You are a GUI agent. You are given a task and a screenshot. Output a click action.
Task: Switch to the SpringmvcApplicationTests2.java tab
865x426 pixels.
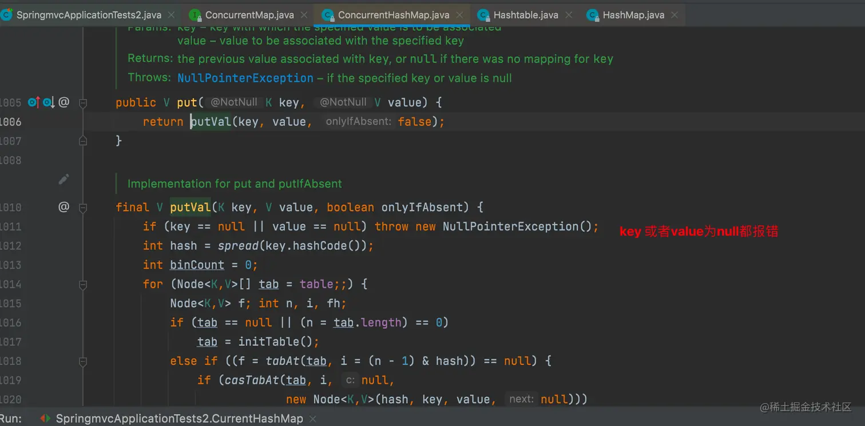89,15
